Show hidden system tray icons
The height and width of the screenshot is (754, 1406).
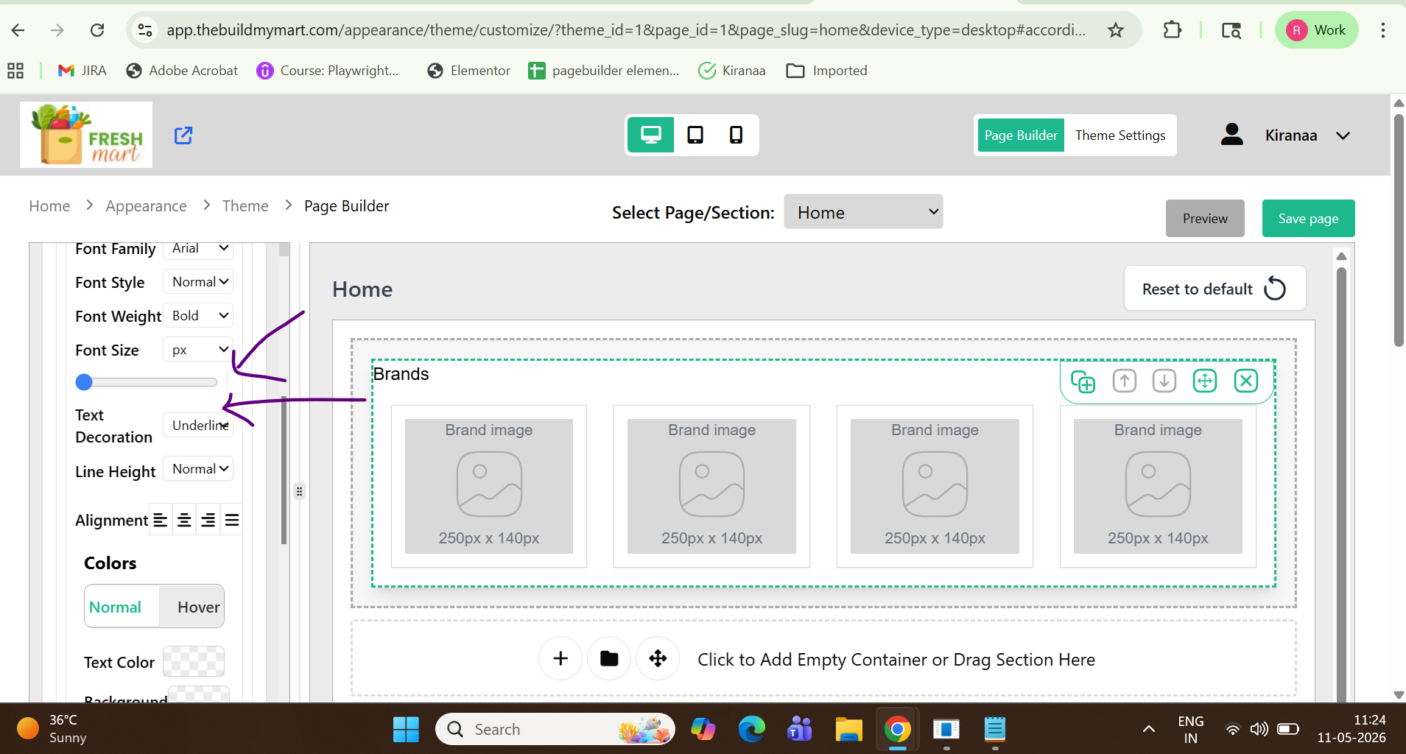coord(1148,729)
